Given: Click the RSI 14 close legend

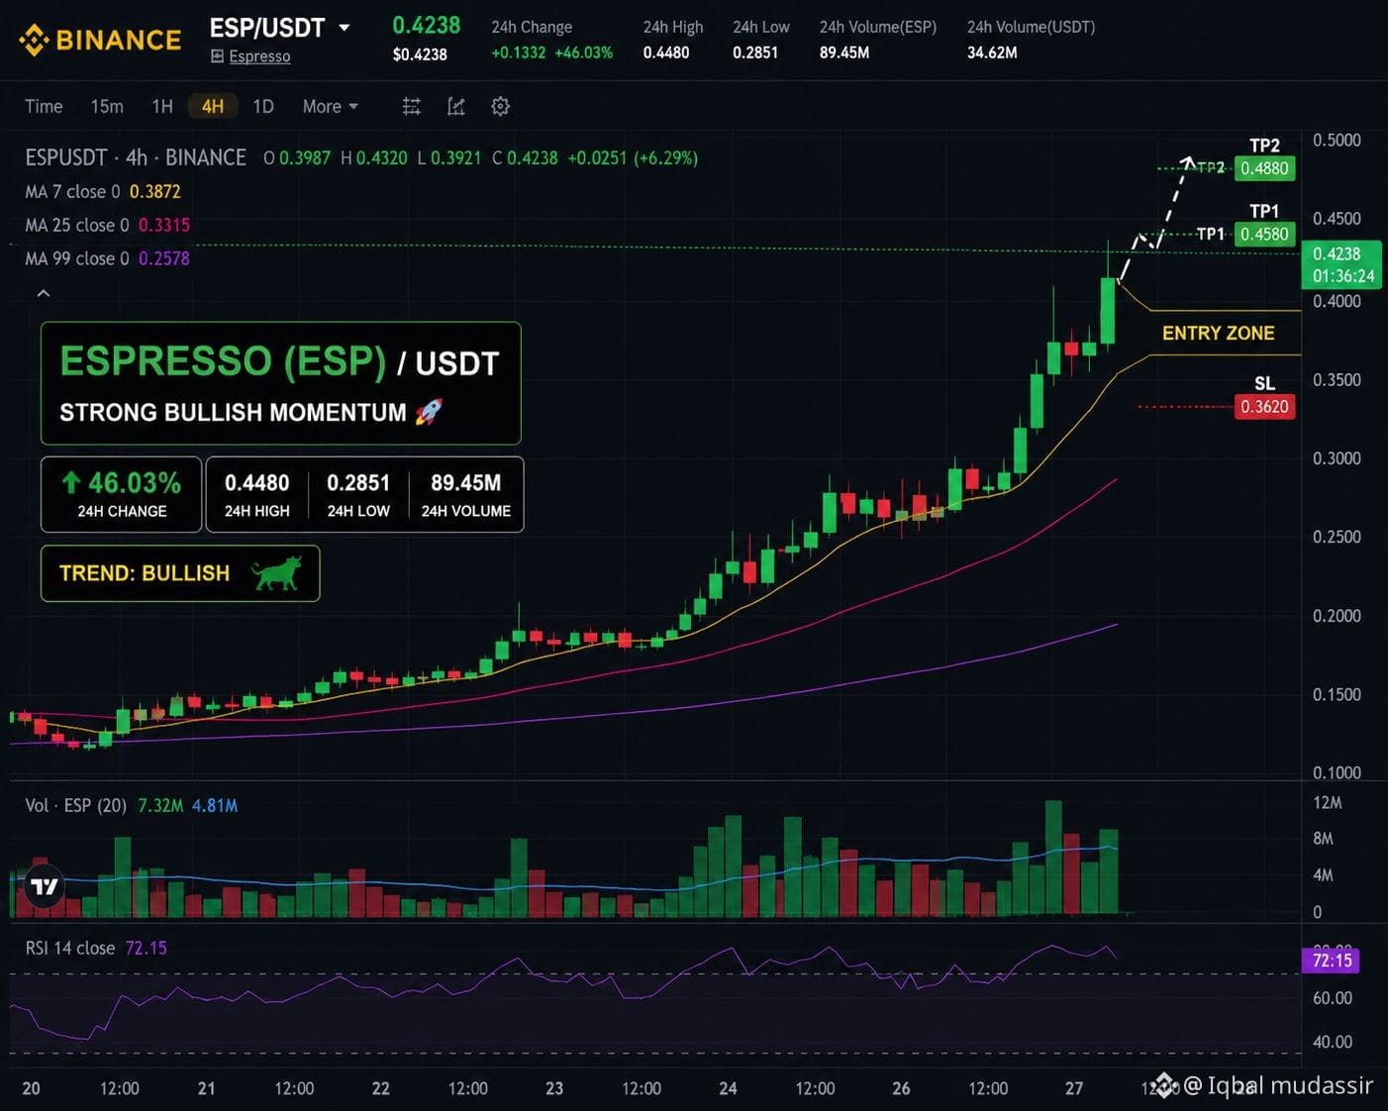Looking at the screenshot, I should coord(96,948).
